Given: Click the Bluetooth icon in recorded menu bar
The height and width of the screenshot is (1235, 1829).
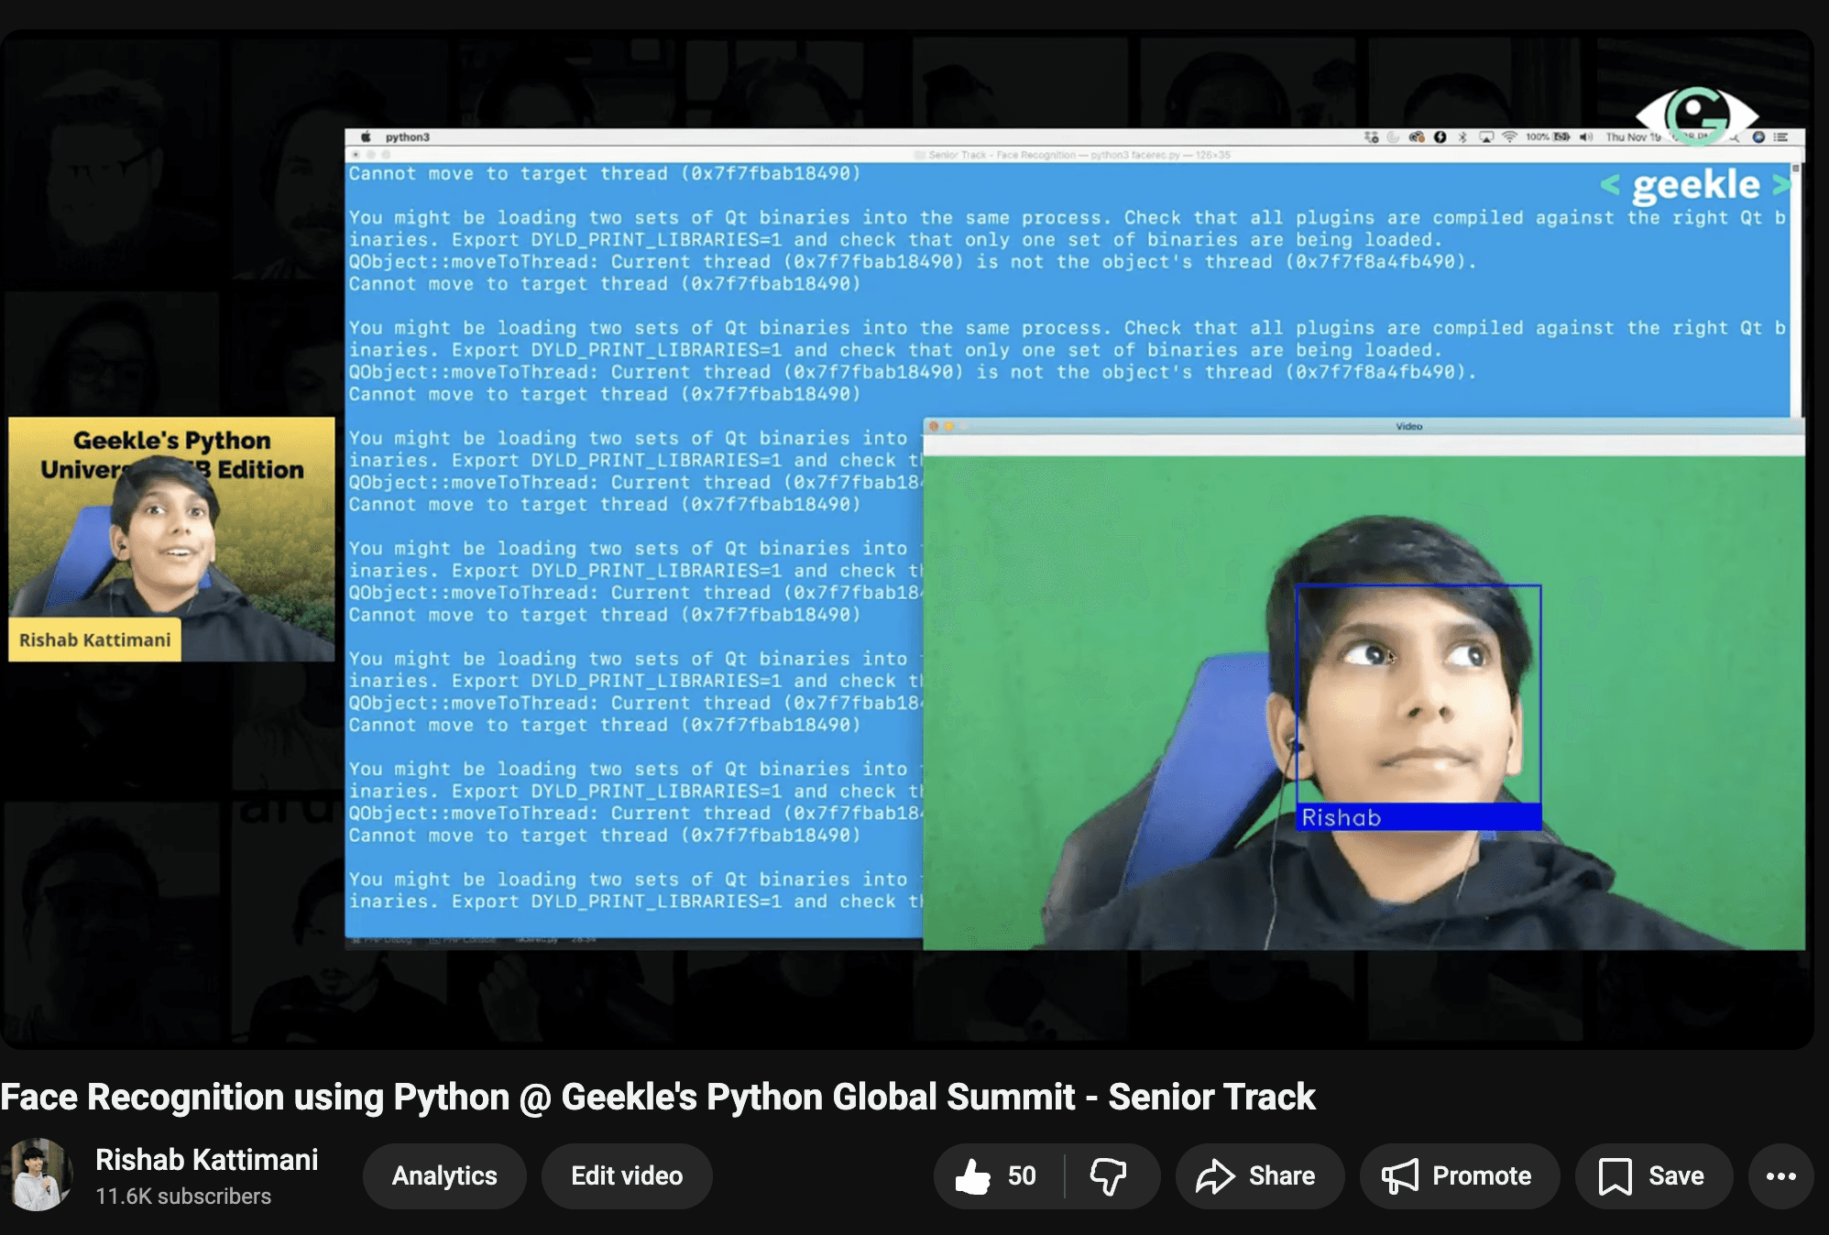Looking at the screenshot, I should click(1462, 137).
